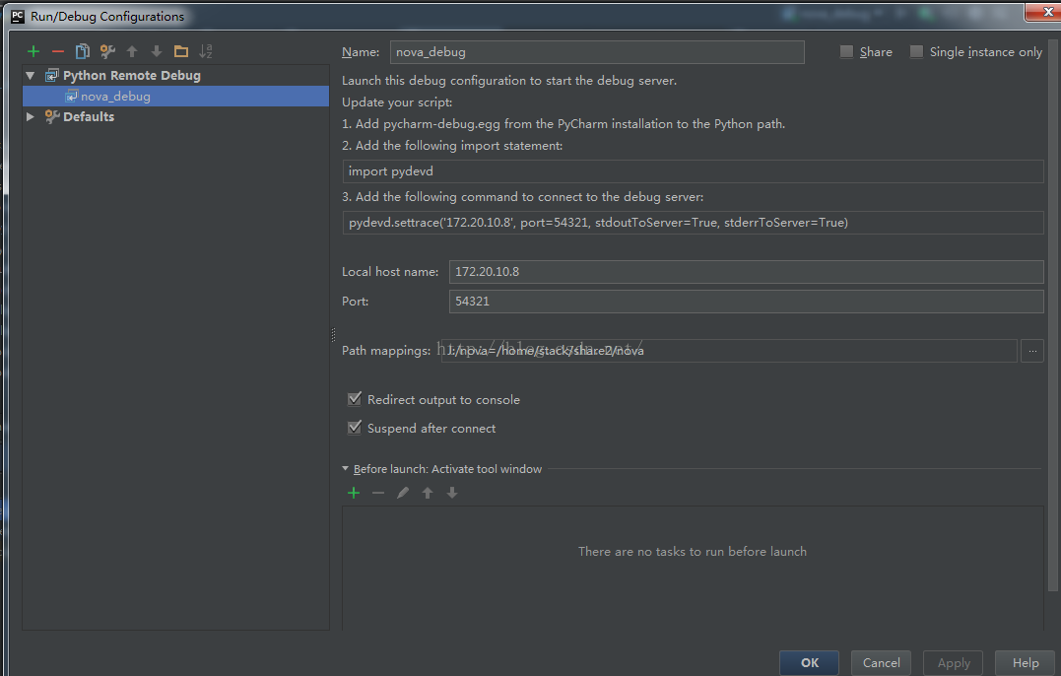The image size is (1061, 676).
Task: Select nova_debug configuration in tree
Action: [176, 97]
